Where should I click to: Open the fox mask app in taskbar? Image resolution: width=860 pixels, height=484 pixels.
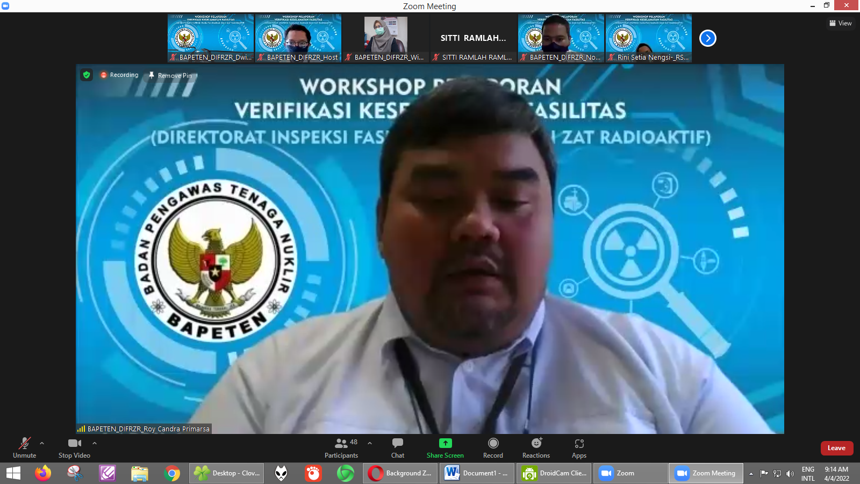click(281, 473)
